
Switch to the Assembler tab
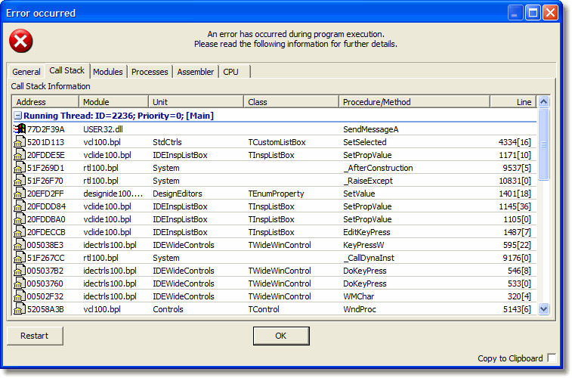(196, 72)
